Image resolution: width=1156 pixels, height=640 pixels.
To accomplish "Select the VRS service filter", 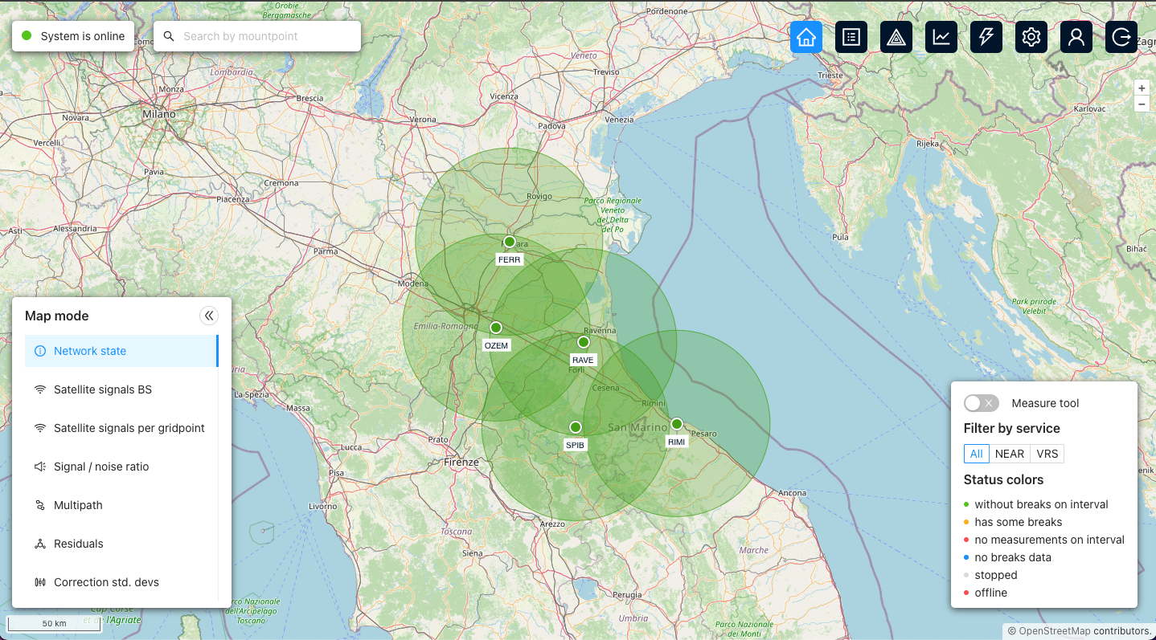I will click(1047, 454).
